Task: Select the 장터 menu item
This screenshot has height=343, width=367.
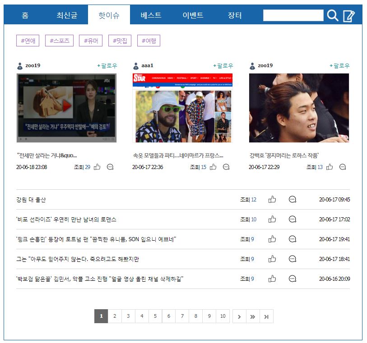Action: click(235, 15)
